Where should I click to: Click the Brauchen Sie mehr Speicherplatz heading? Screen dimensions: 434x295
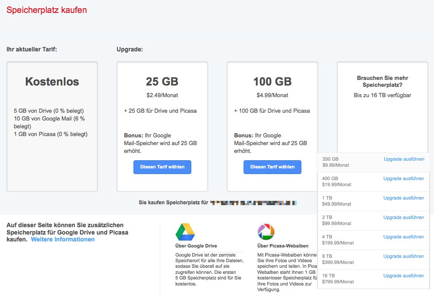click(383, 81)
